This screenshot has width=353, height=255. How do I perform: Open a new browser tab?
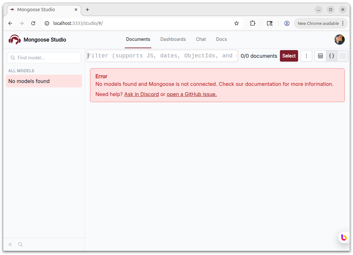87,10
